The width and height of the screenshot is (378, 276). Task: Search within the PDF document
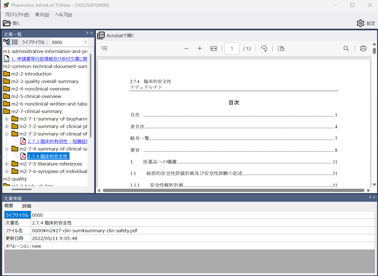(x=346, y=48)
